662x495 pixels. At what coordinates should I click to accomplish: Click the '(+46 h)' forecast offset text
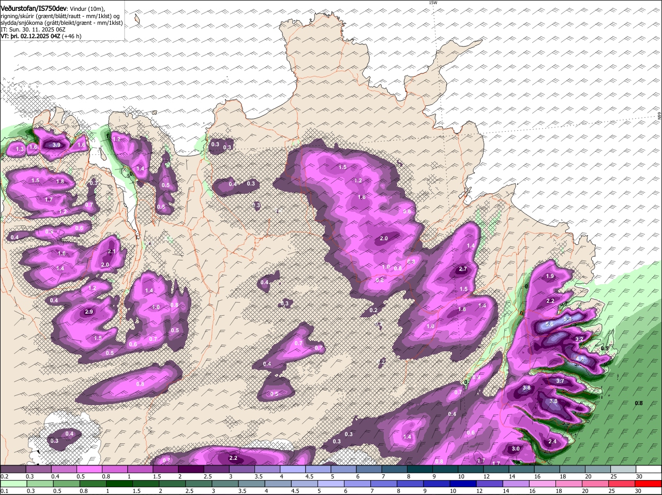tap(72, 36)
